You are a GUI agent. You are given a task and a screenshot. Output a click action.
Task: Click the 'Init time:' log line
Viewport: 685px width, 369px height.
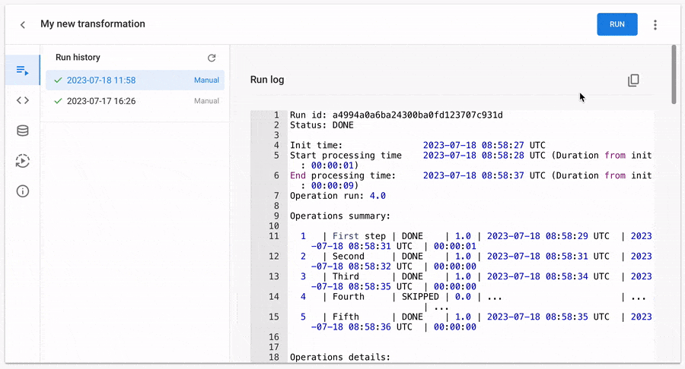coord(418,145)
